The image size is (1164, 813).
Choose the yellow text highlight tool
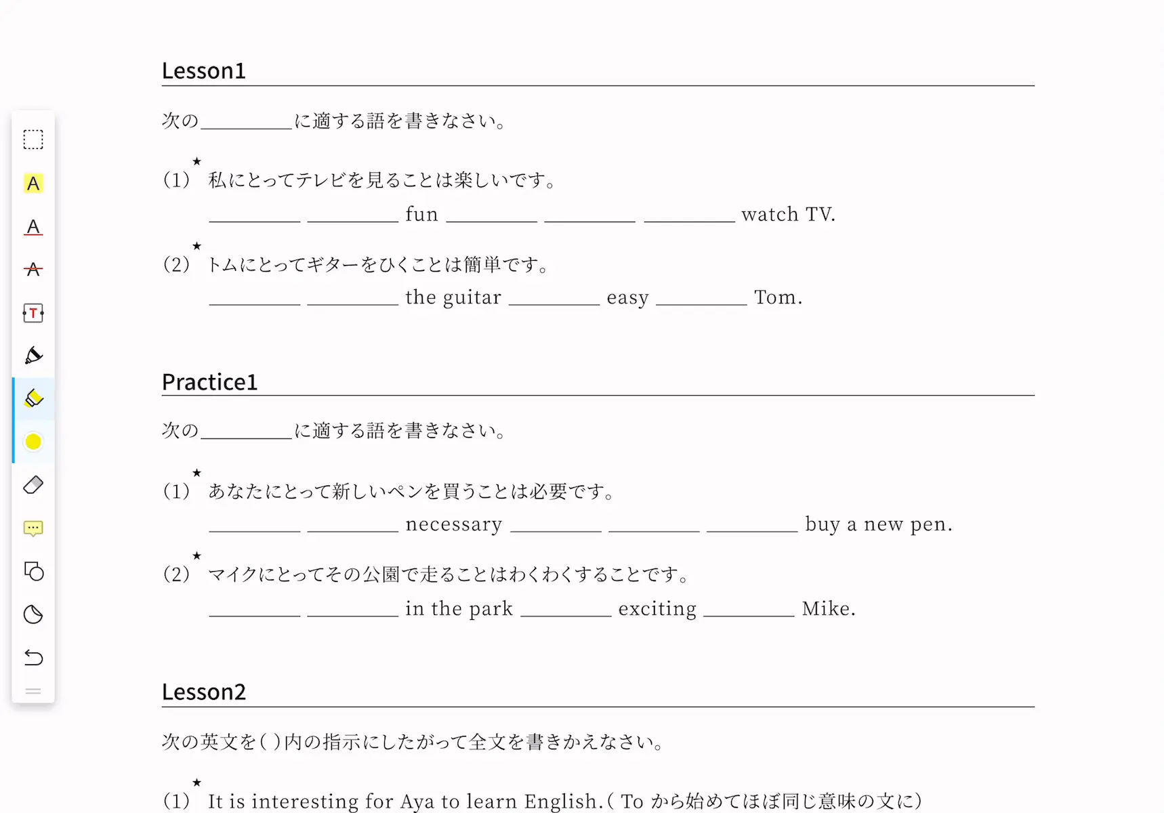pyautogui.click(x=33, y=184)
